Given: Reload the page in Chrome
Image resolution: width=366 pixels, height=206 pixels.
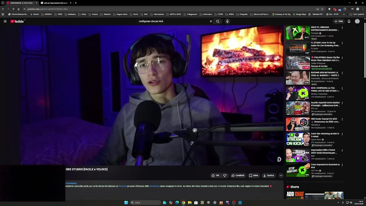Looking at the screenshot, I should [x=13, y=9].
